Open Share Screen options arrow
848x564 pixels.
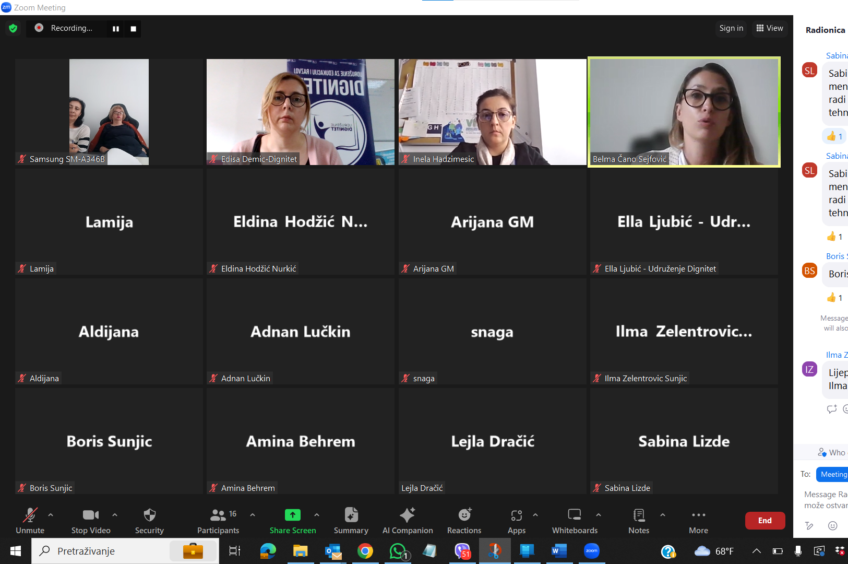point(317,515)
